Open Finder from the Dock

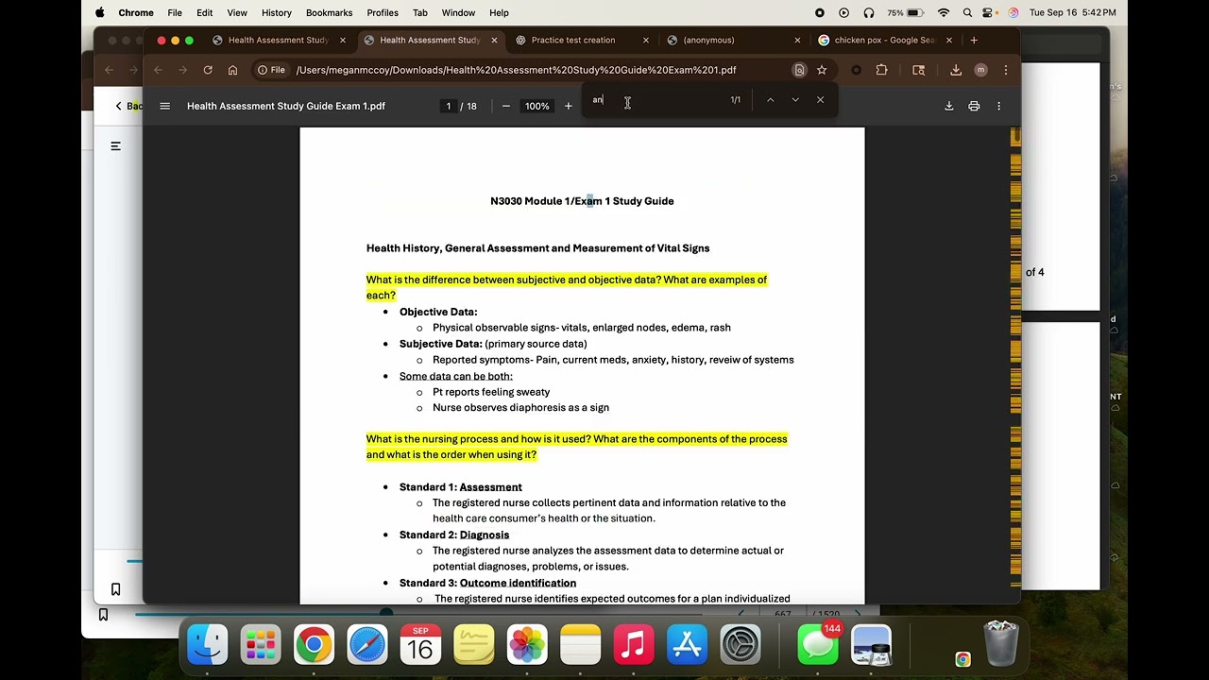207,646
